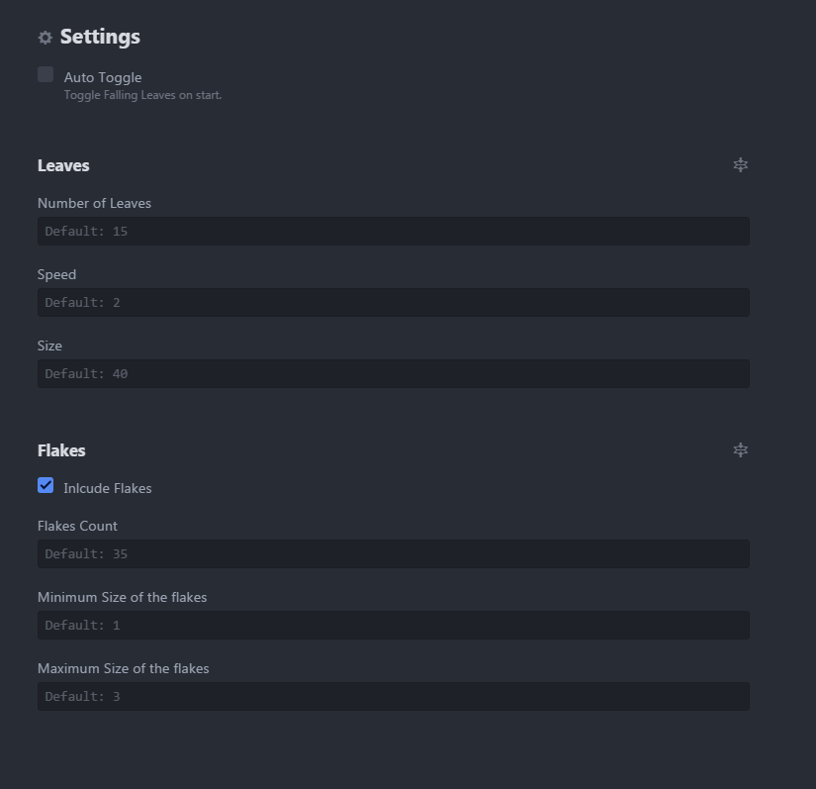Viewport: 816px width, 789px height.
Task: Enable the Auto Toggle checkbox
Action: coord(45,74)
